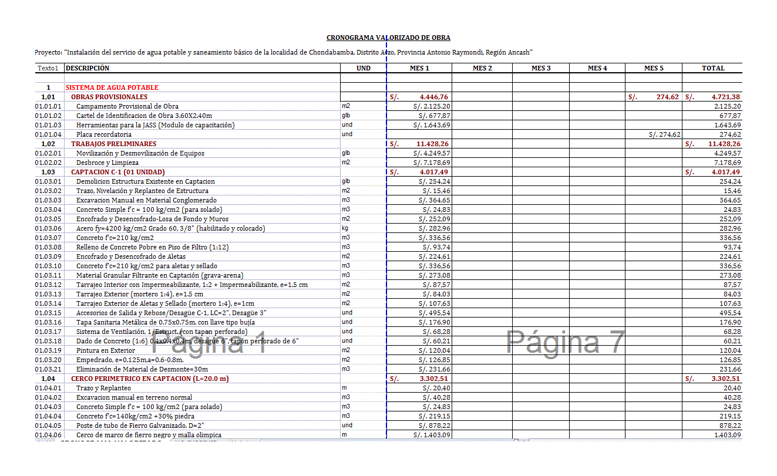Screen dimensions: 777x476
Task: Click item code '01.03.06'
Action: coord(48,228)
